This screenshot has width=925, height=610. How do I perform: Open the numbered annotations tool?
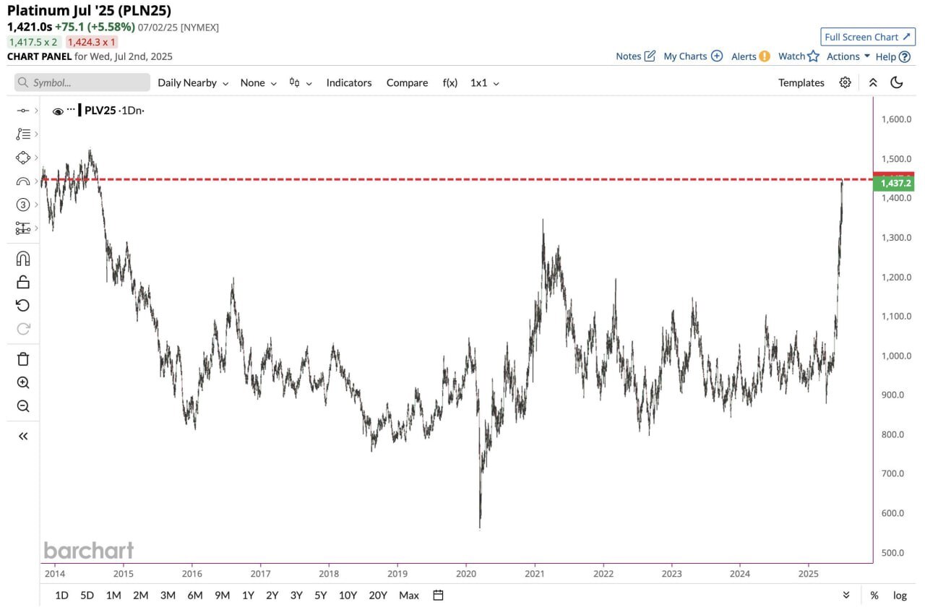[22, 205]
